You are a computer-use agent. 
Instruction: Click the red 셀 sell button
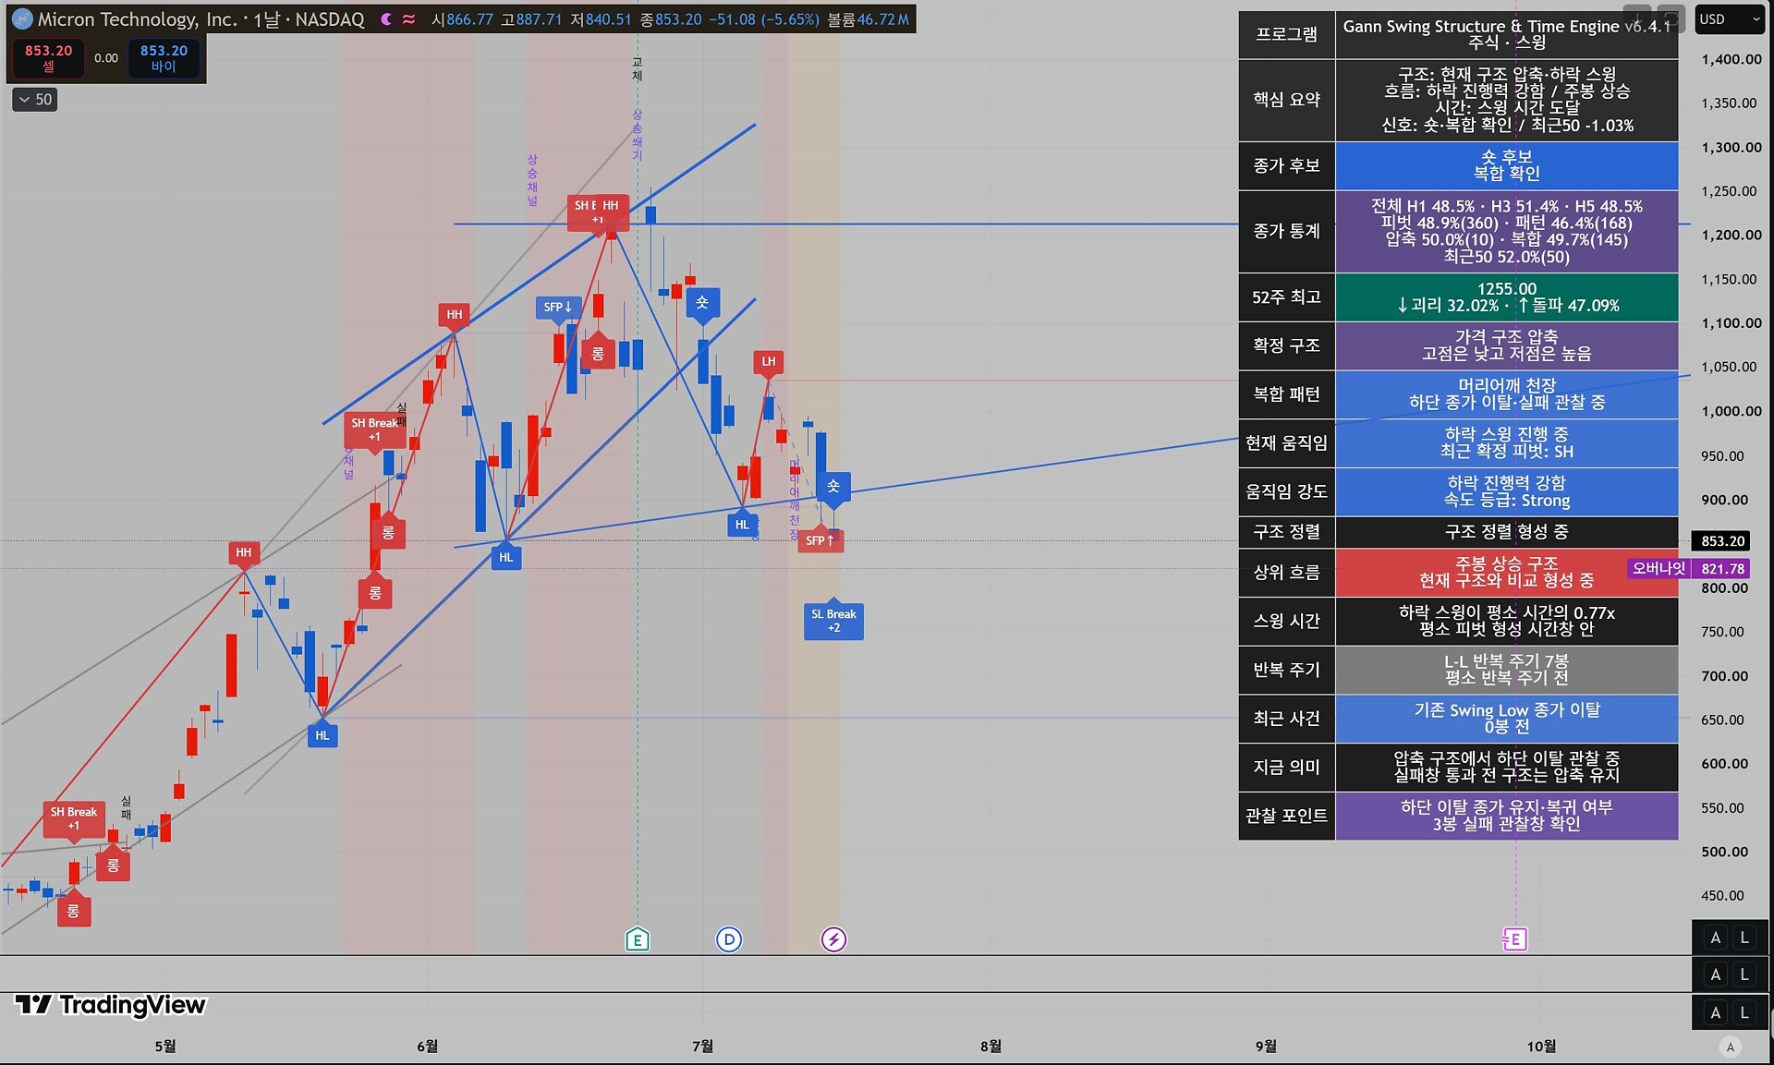coord(48,58)
